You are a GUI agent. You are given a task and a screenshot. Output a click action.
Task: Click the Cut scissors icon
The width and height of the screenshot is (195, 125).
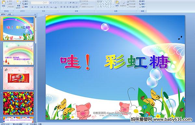pos(8,1)
